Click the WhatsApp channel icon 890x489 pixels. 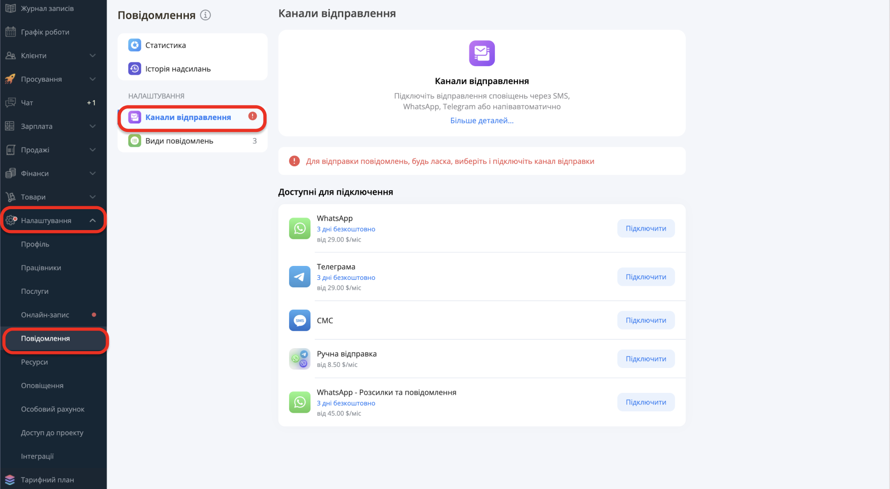tap(299, 229)
